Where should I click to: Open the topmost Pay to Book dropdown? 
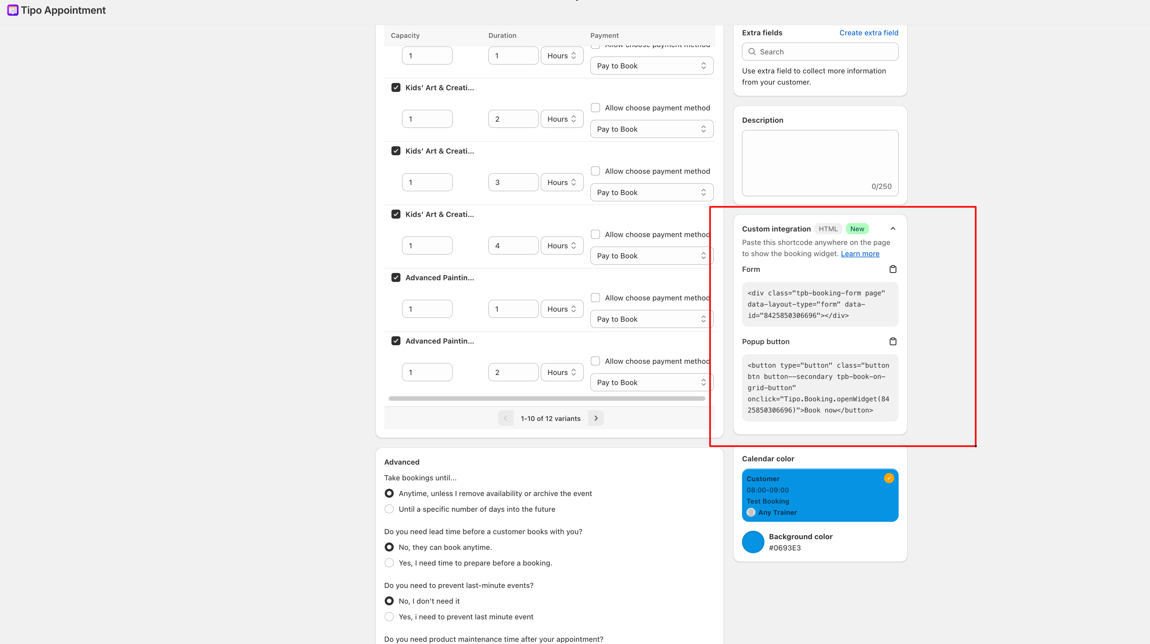(652, 66)
